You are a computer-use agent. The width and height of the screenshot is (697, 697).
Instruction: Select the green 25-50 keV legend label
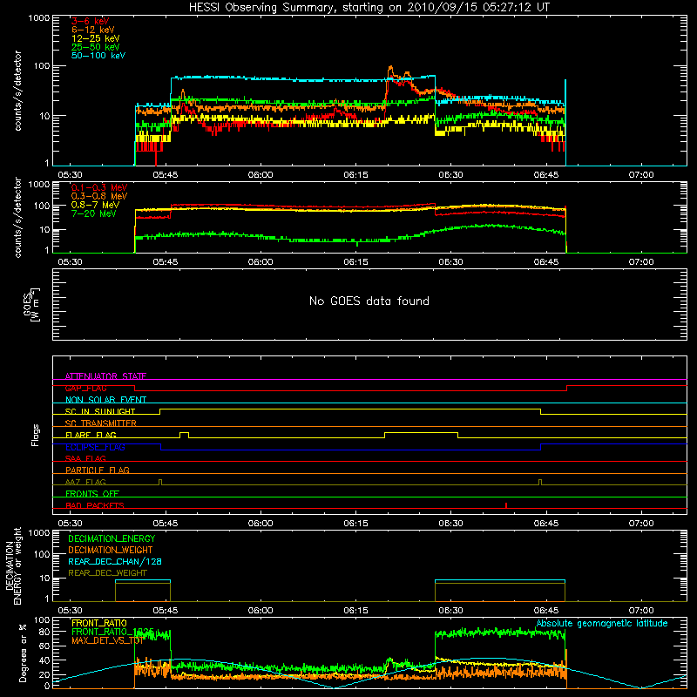[x=96, y=47]
